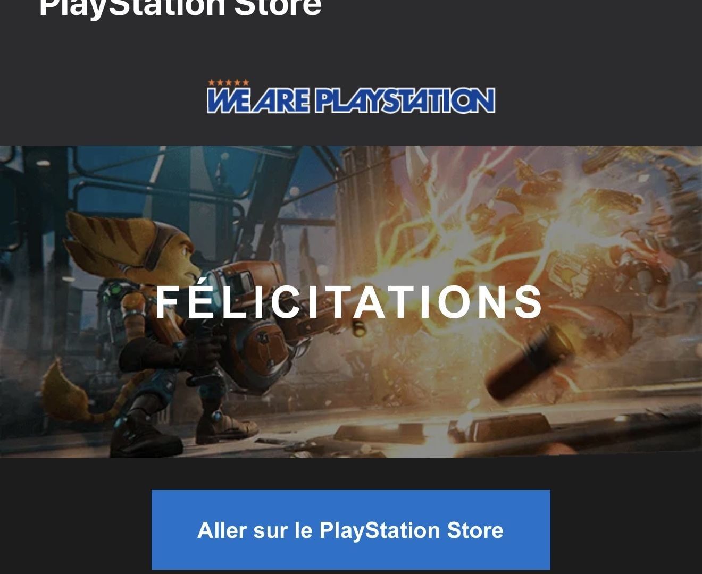This screenshot has height=574, width=702.
Task: Click the WE ARE part of logo
Action: (258, 100)
